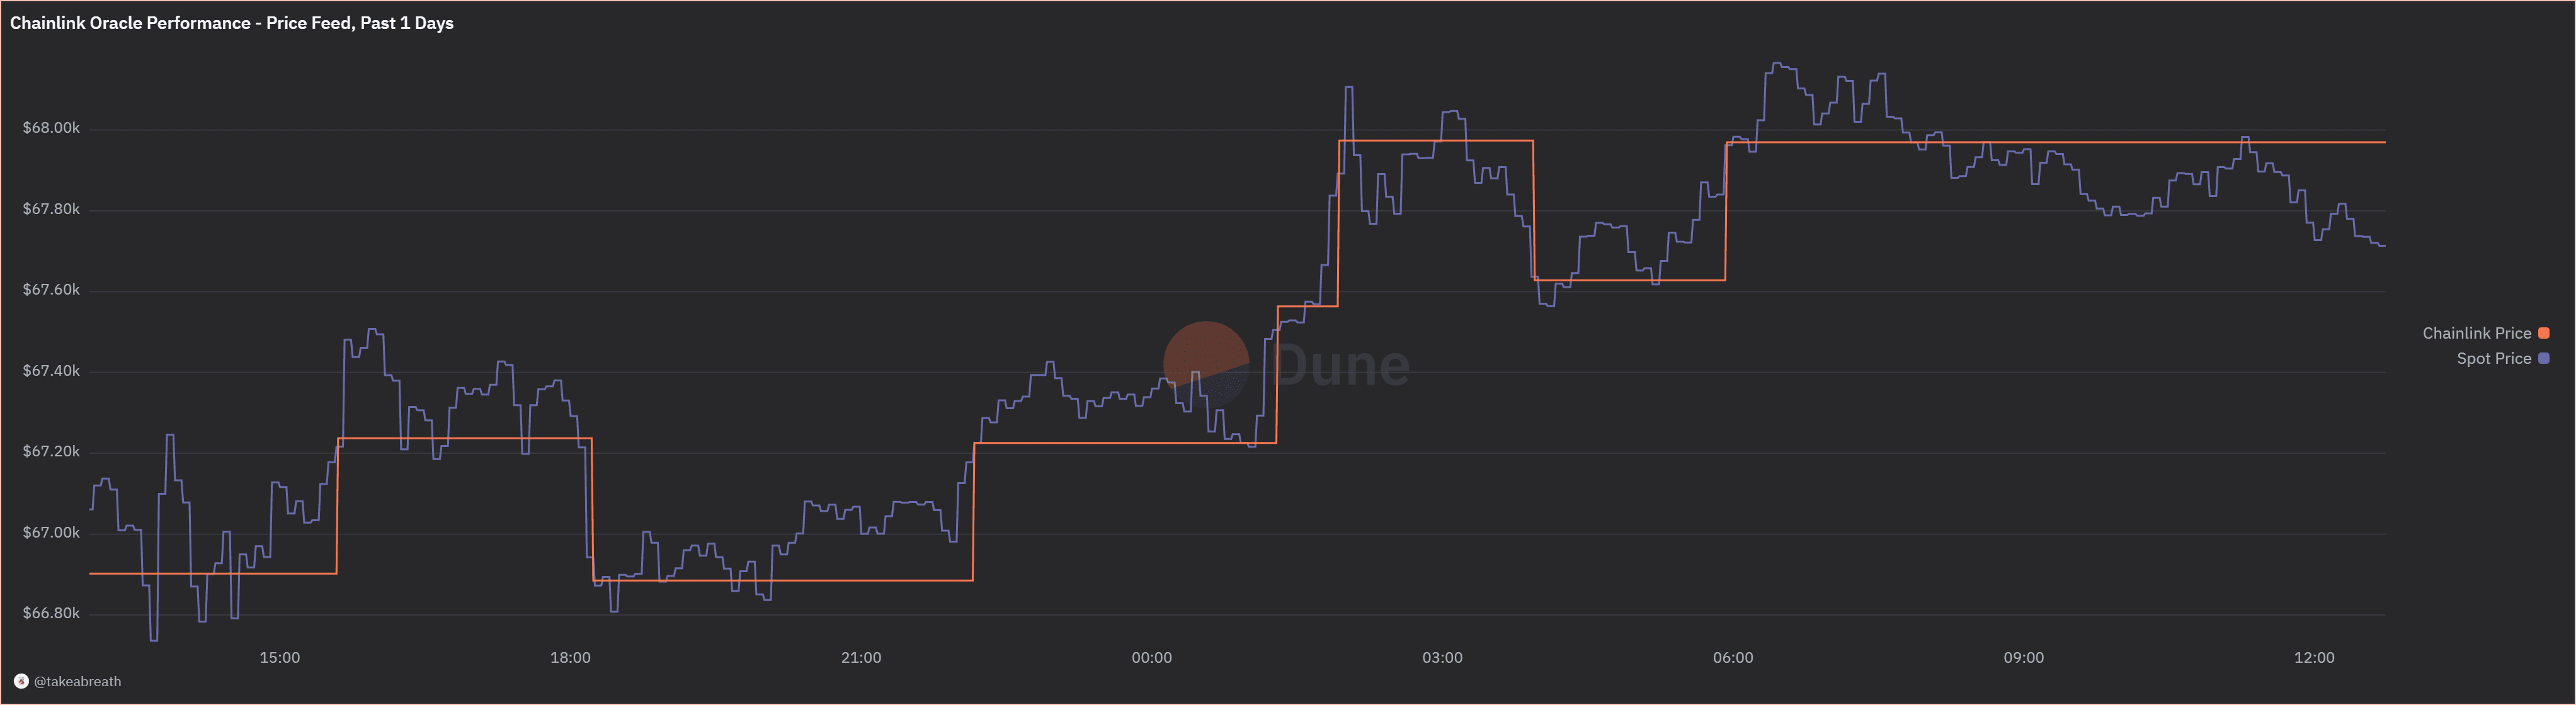The width and height of the screenshot is (2576, 705).
Task: Toggle the Chainlink Price legend label
Action: click(2476, 333)
